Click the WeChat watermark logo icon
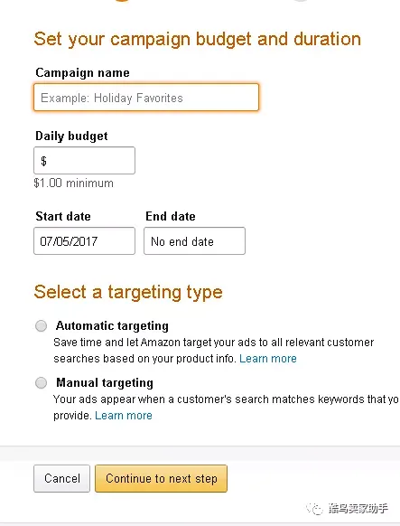This screenshot has width=400, height=526. click(314, 509)
